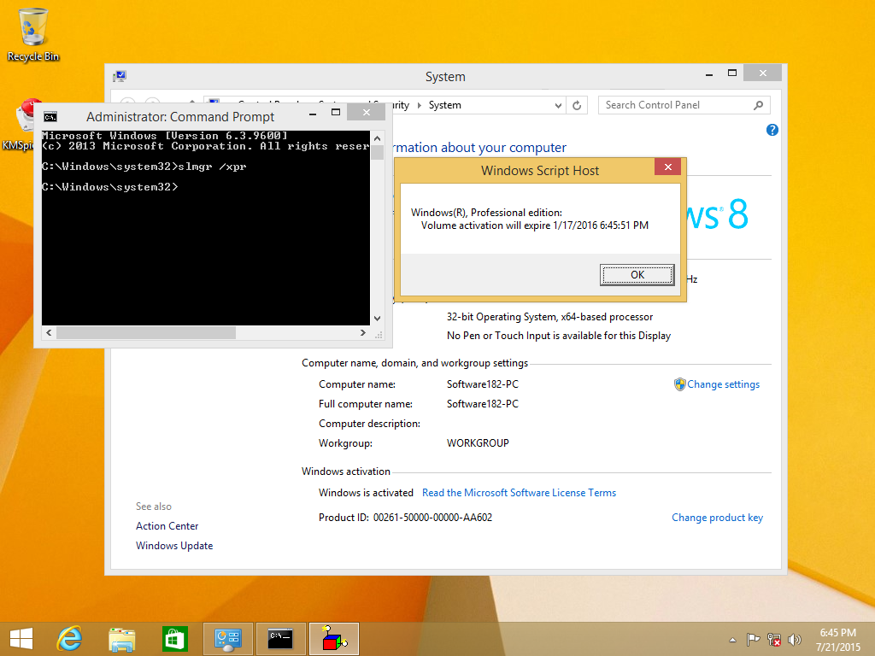This screenshot has height=656, width=875.
Task: Switch to the colored cube taskbar app
Action: [333, 639]
